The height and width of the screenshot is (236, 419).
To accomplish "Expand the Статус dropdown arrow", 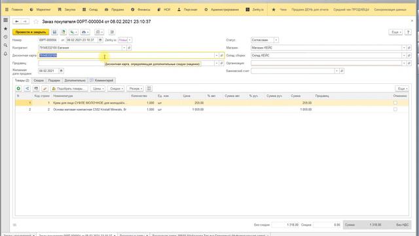I will [276, 40].
